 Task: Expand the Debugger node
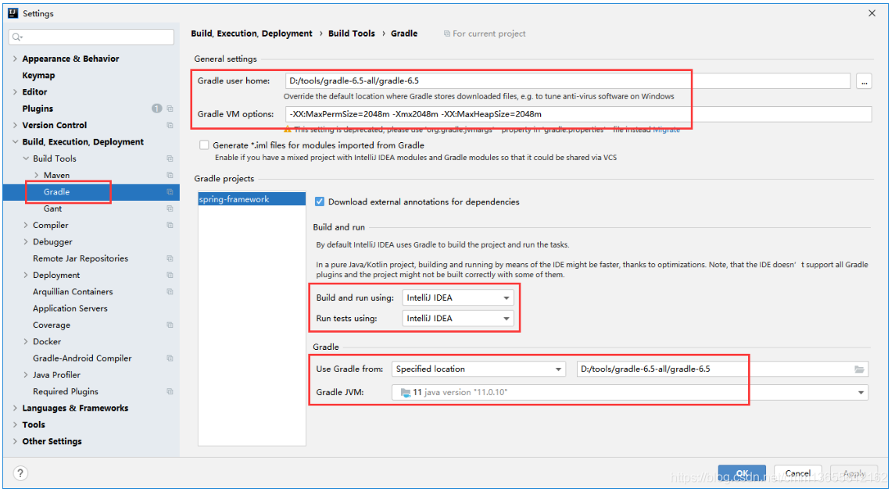(x=26, y=242)
